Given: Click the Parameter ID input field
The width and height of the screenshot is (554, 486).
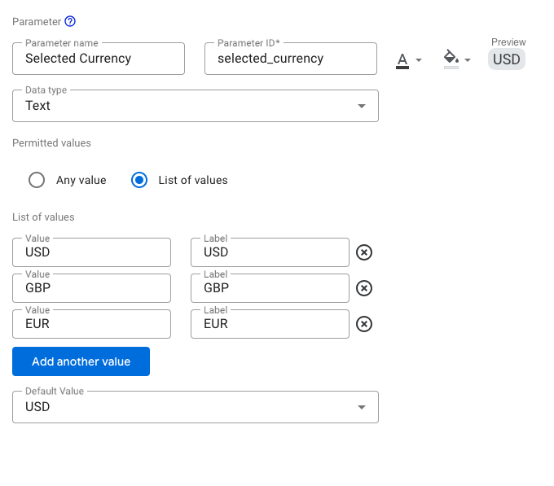Looking at the screenshot, I should pos(290,59).
